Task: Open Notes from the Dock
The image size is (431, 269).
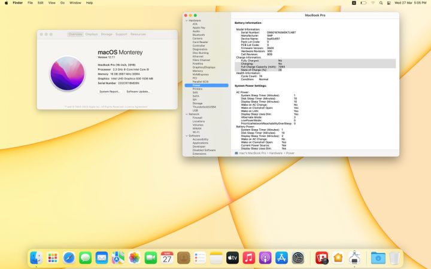Action: tap(216, 258)
